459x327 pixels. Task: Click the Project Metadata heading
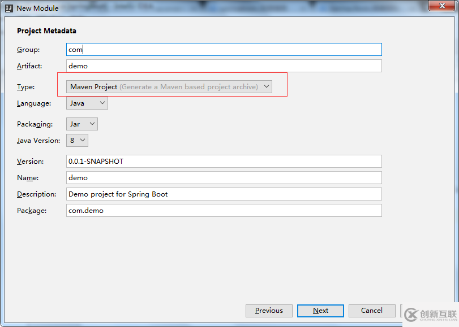coord(46,31)
